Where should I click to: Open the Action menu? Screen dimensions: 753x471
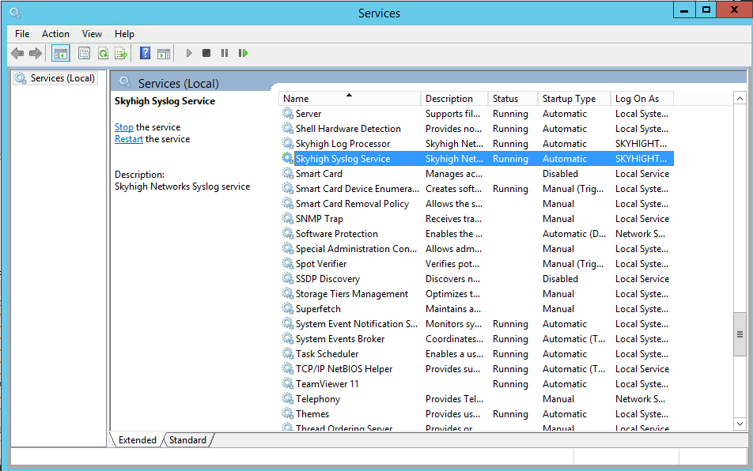pyautogui.click(x=55, y=34)
